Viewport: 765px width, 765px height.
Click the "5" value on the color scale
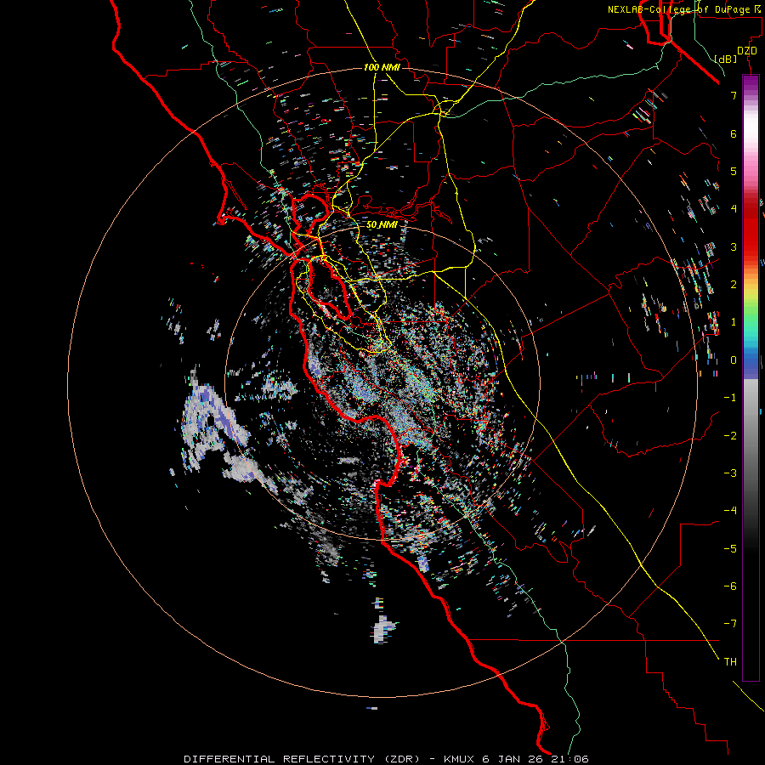734,171
